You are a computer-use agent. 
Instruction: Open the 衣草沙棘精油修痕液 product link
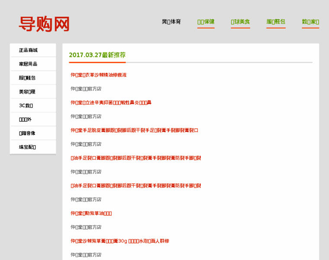click(98, 75)
